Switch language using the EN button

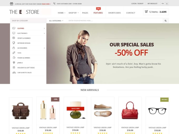click(x=163, y=3)
